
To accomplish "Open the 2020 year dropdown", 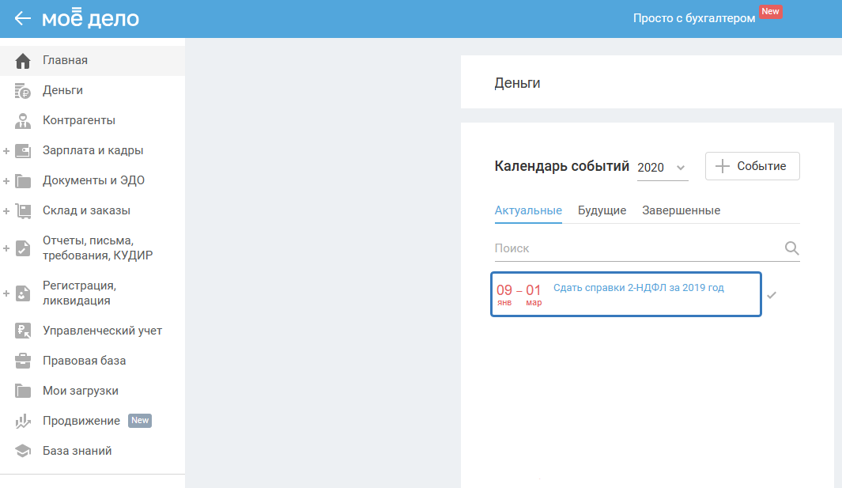I will coord(662,168).
